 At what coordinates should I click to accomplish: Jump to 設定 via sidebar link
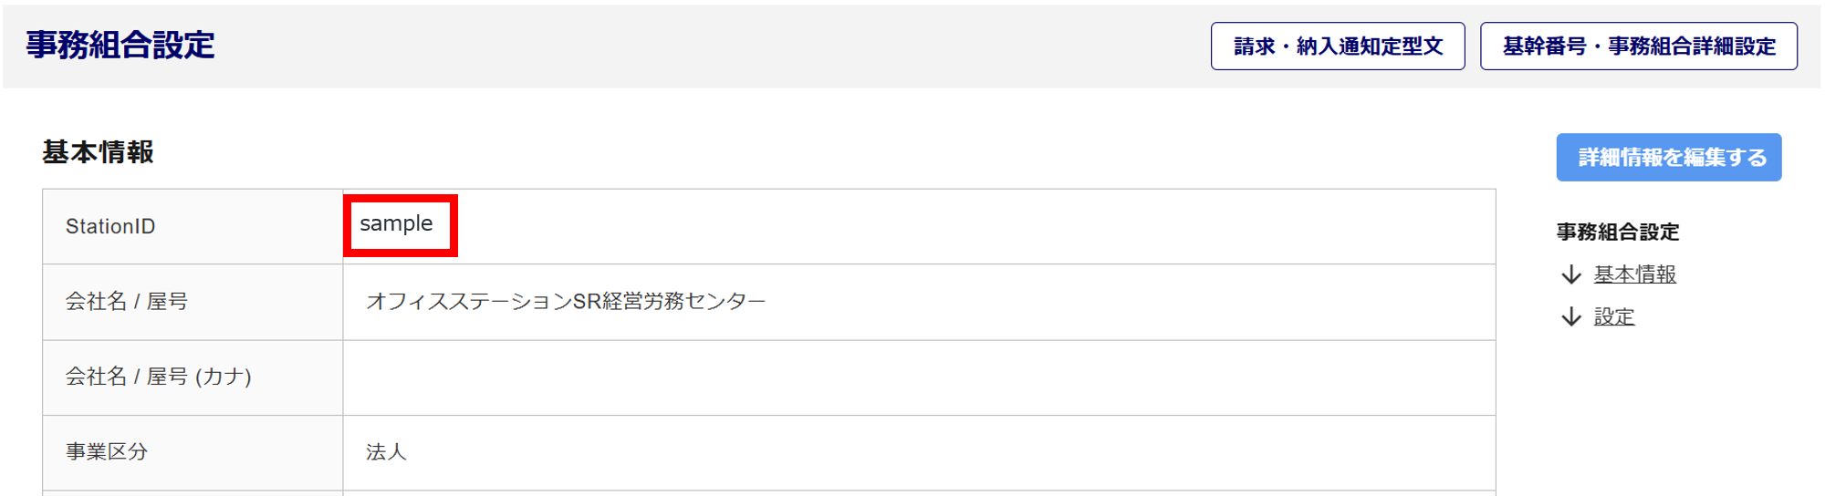1613,316
